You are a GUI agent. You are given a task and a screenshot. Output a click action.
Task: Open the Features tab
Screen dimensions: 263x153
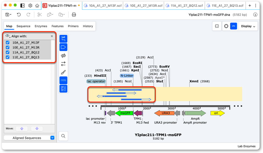58,26
